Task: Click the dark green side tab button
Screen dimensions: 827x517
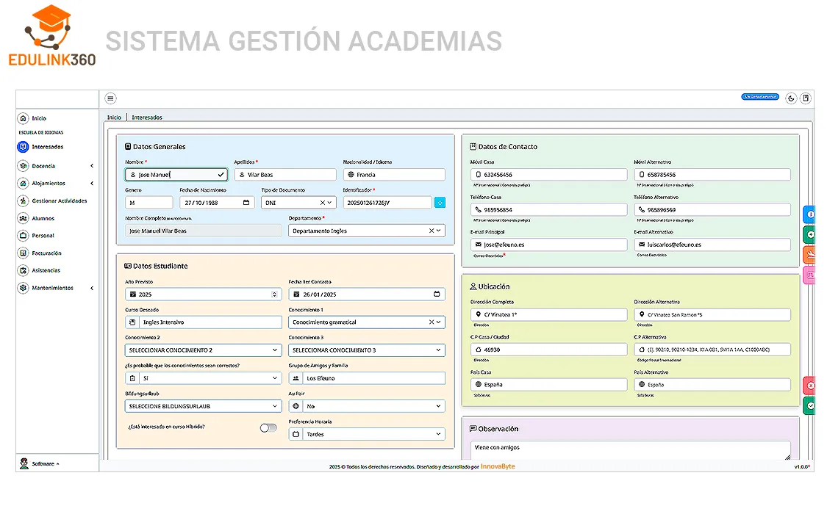Action: click(x=809, y=234)
